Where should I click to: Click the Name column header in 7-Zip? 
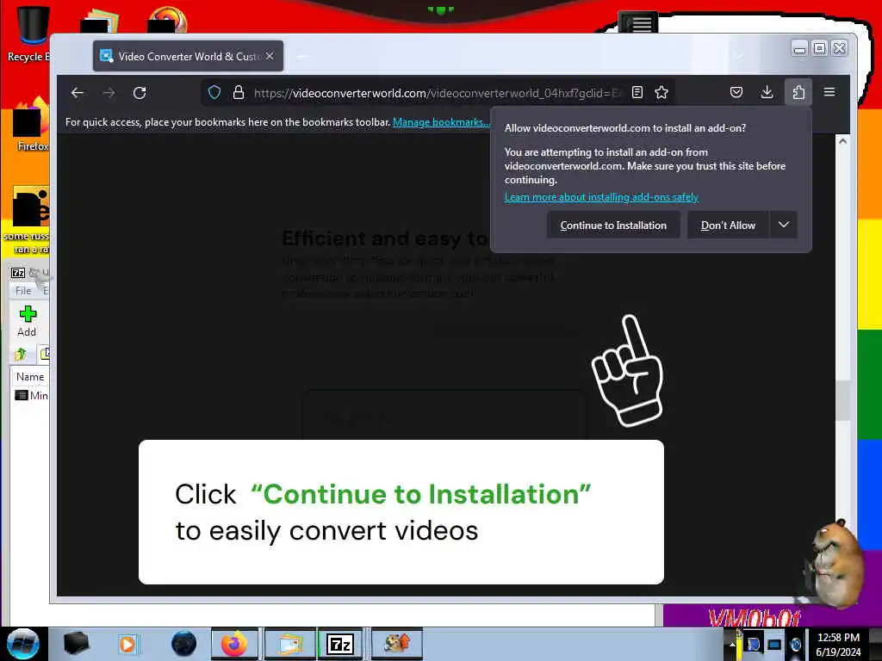click(30, 377)
